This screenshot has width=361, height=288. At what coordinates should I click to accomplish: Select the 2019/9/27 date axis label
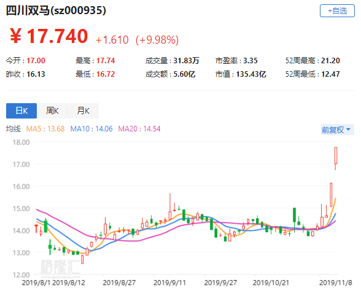click(x=220, y=282)
